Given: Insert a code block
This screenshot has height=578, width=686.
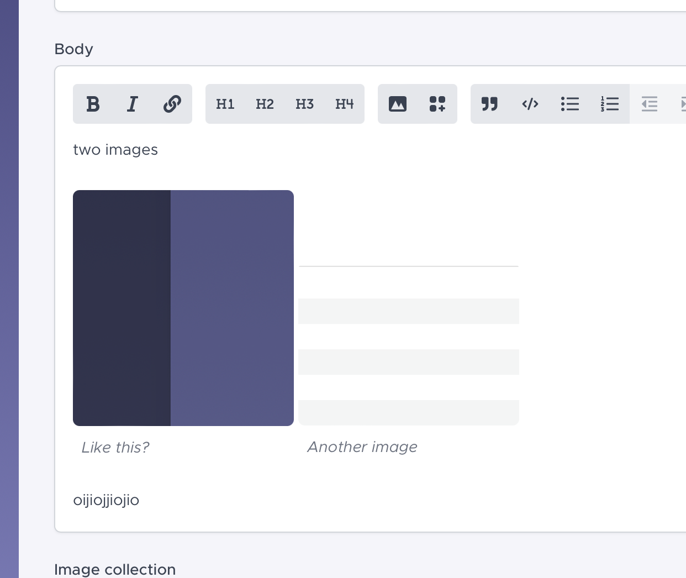Looking at the screenshot, I should [x=530, y=104].
